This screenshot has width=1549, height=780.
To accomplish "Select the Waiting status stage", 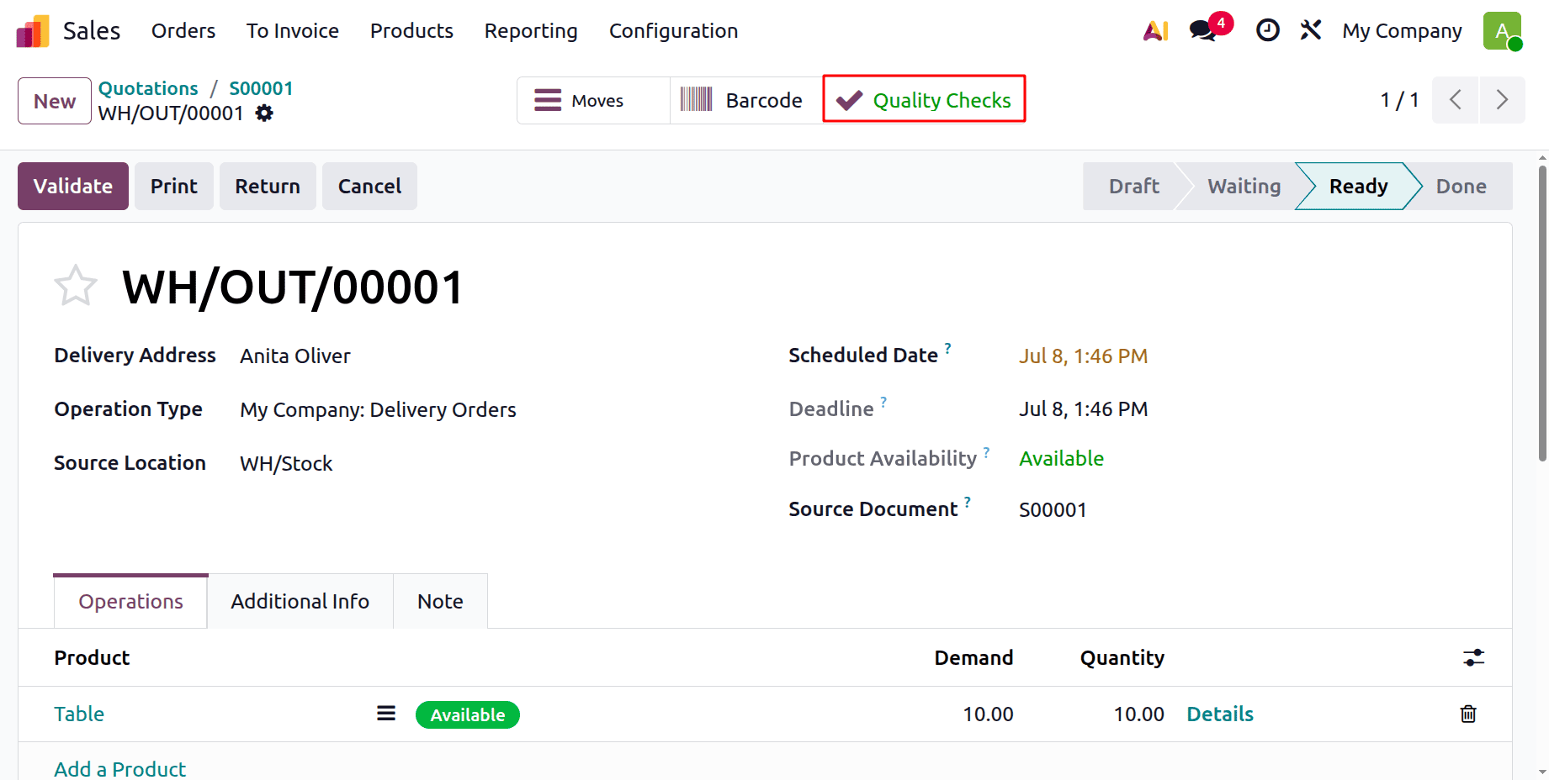I will click(1244, 186).
